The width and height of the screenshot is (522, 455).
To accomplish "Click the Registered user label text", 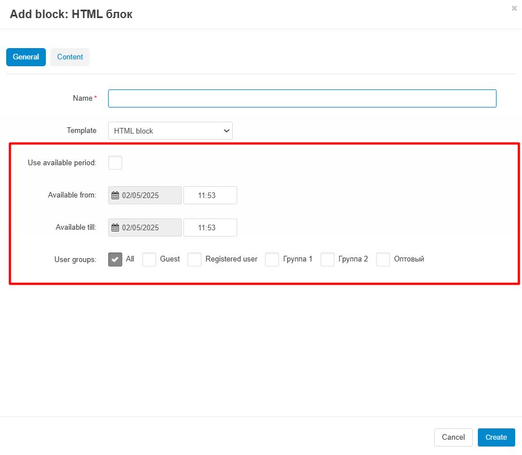I will 232,259.
